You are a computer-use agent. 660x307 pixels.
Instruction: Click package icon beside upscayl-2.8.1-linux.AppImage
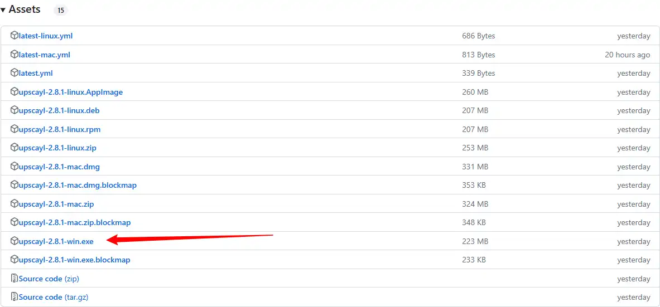point(15,92)
